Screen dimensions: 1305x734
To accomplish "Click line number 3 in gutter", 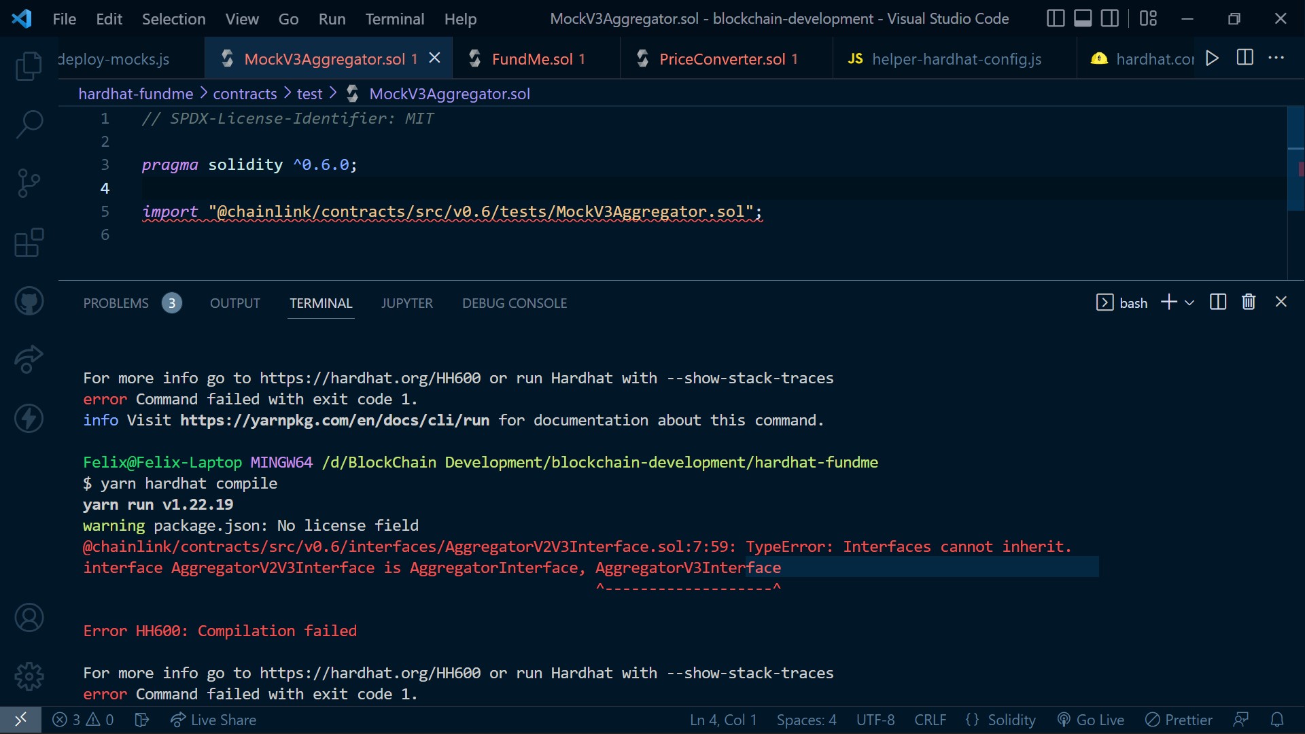I will (105, 164).
